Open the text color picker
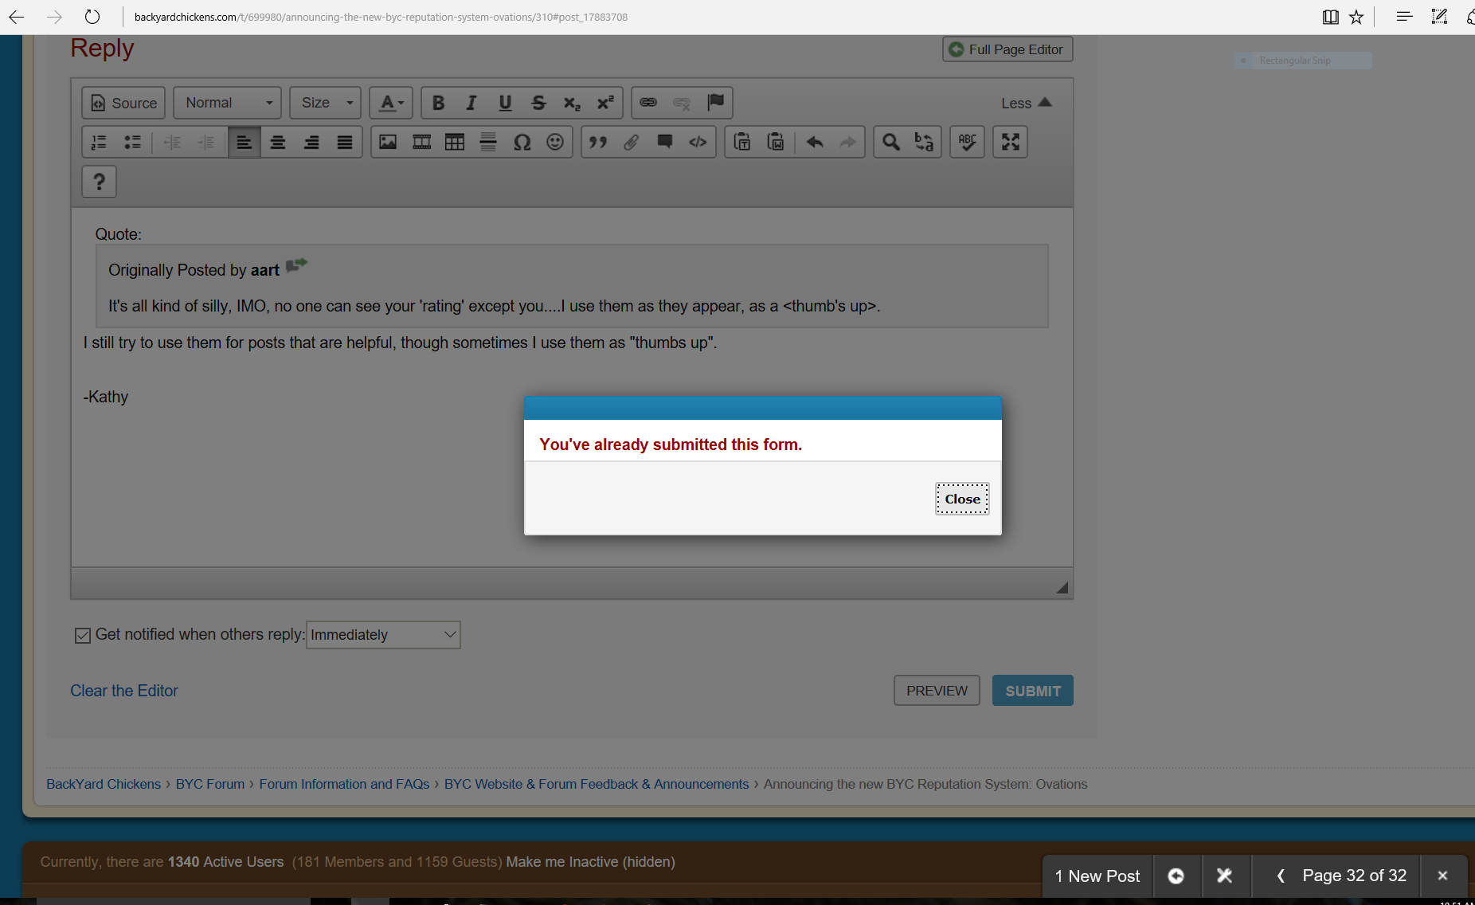The width and height of the screenshot is (1475, 905). [x=391, y=103]
